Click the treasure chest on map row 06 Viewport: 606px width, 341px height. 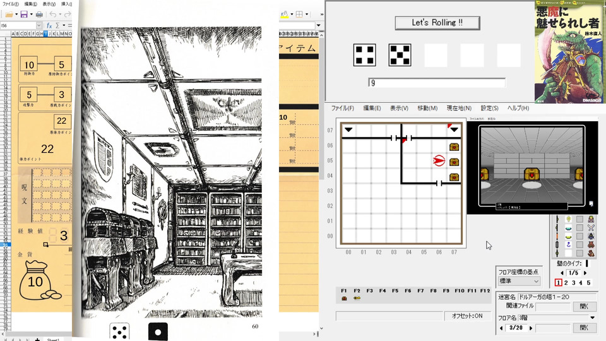pos(454,147)
